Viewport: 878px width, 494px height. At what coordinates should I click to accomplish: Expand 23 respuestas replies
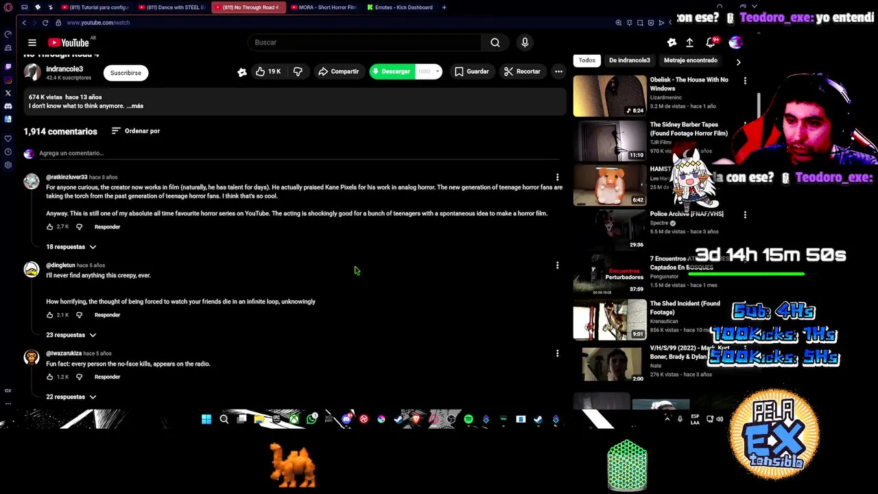(71, 335)
